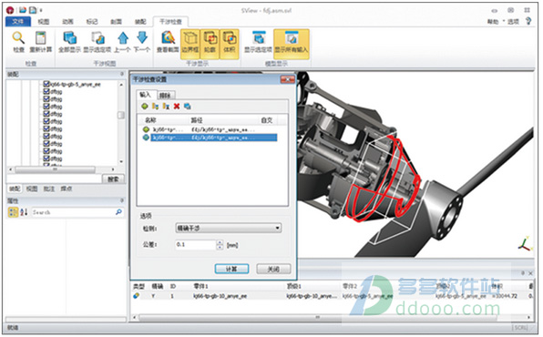This screenshot has height=337, width=543.
Task: Select result row ID 1 kj66-tp-gb-10_anye_ee
Action: (333, 296)
